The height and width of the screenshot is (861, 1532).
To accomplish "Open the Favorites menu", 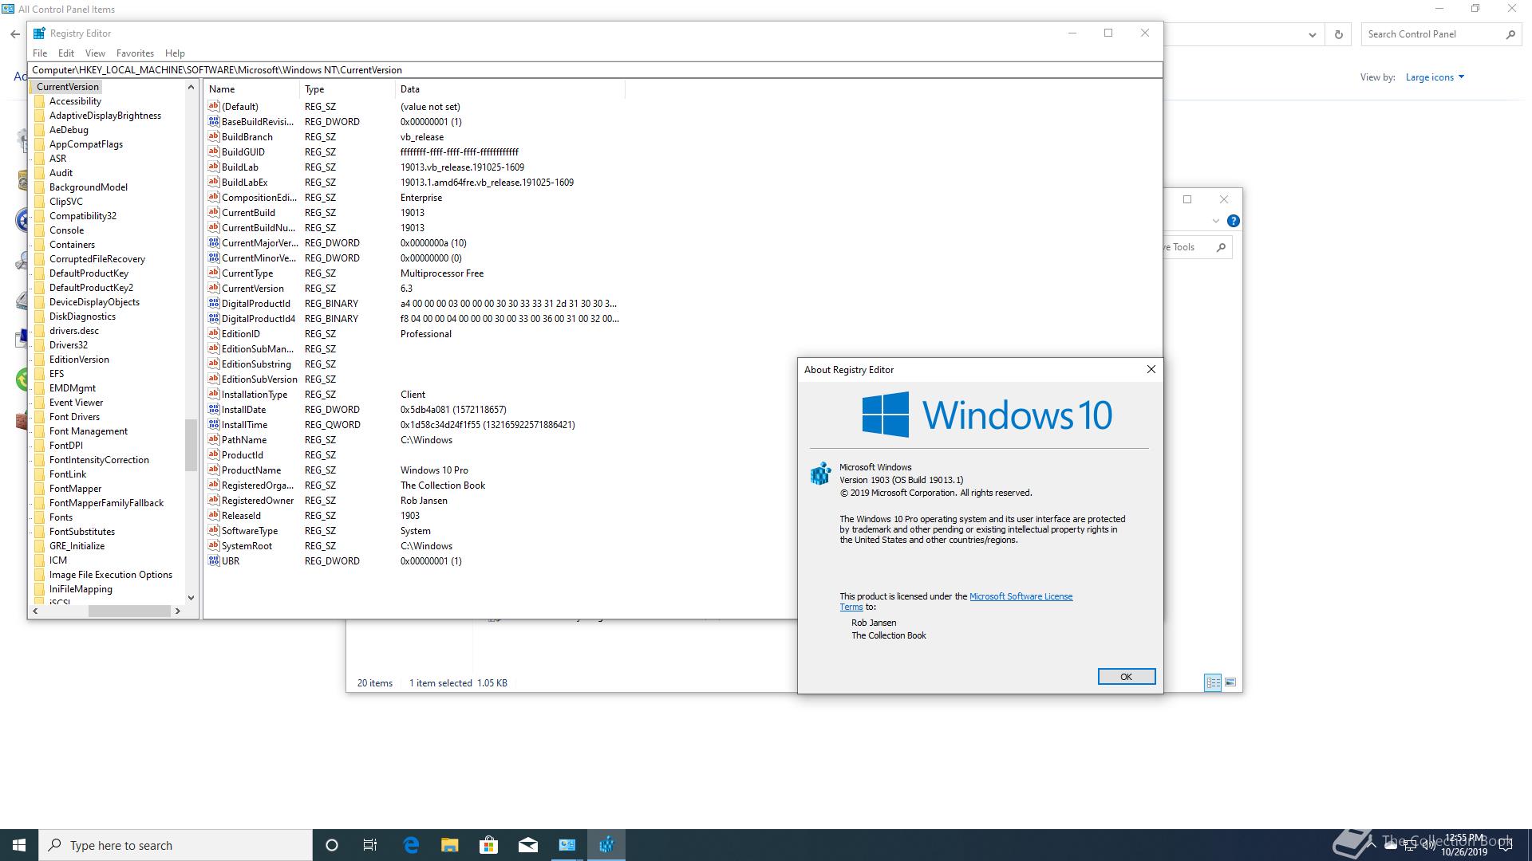I will point(135,53).
